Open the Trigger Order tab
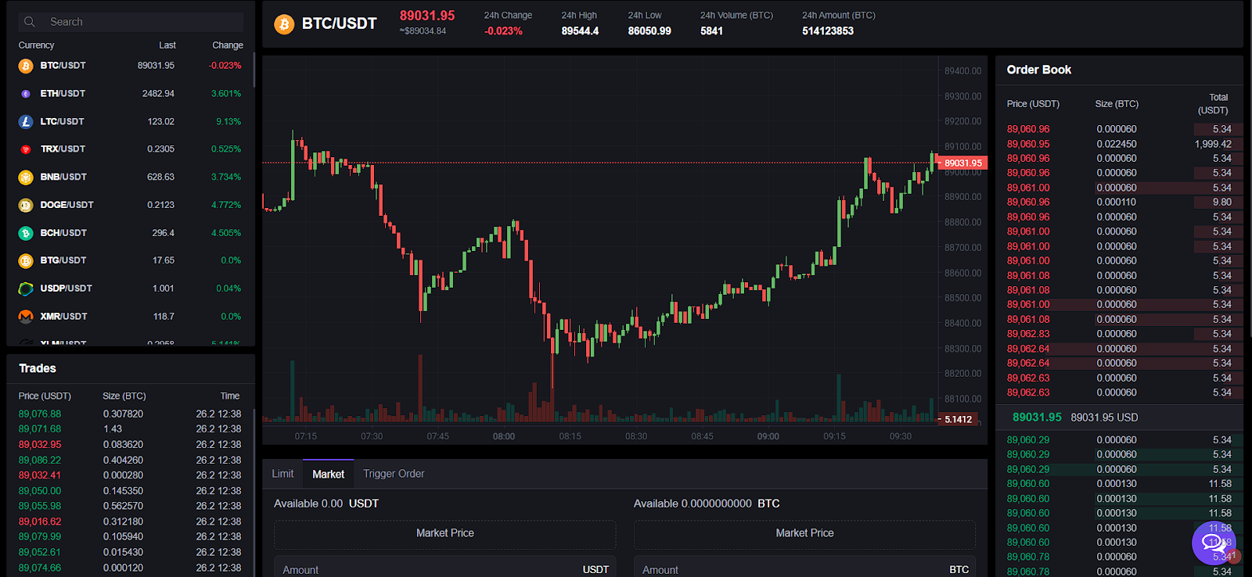The image size is (1252, 577). pos(394,474)
